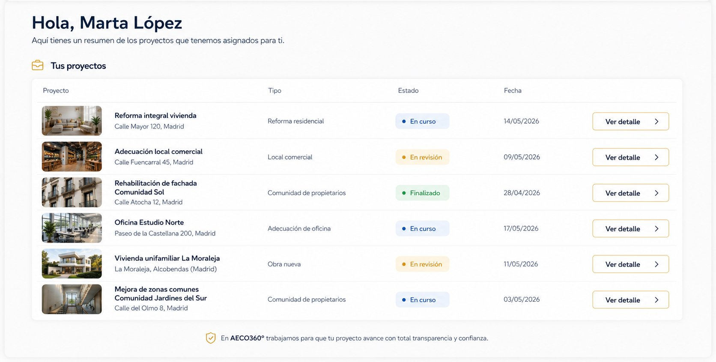Click En curso badge for Reforma integral vivienda
The image size is (716, 362).
pyautogui.click(x=422, y=121)
